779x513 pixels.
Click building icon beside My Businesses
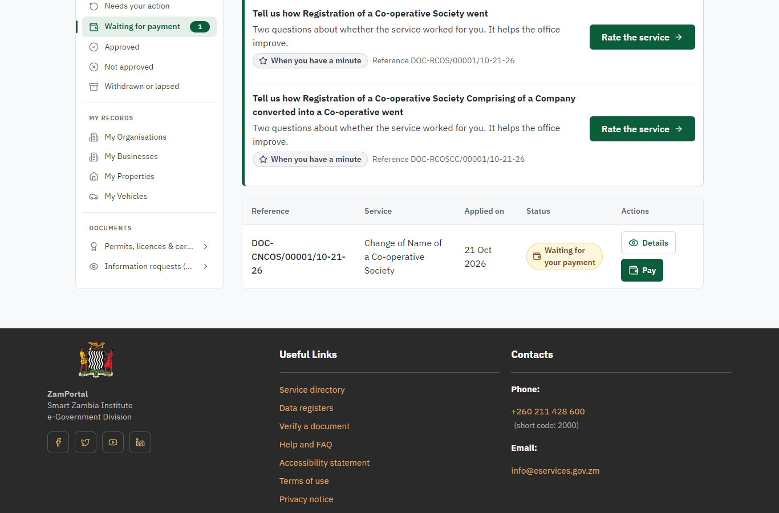[94, 157]
